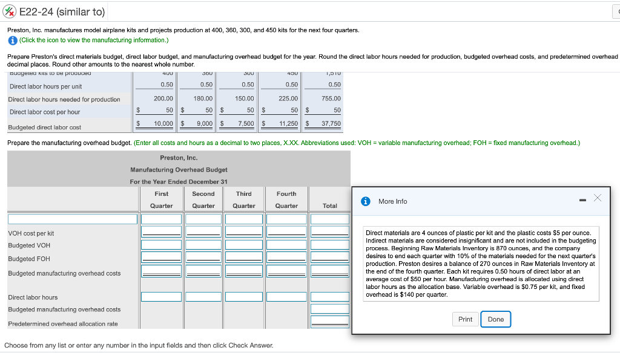This screenshot has height=353, width=620.
Task: Click VOH cost per kit Third Quarter field
Action: tap(244, 232)
